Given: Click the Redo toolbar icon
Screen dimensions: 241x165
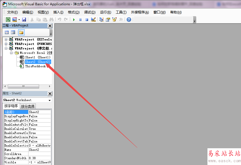Looking at the screenshot, I should coord(66,20).
